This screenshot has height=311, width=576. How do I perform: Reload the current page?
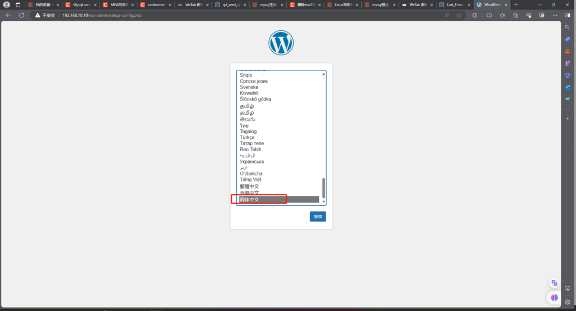22,15
